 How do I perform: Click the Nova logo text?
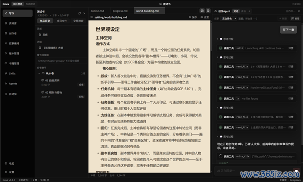6,4
